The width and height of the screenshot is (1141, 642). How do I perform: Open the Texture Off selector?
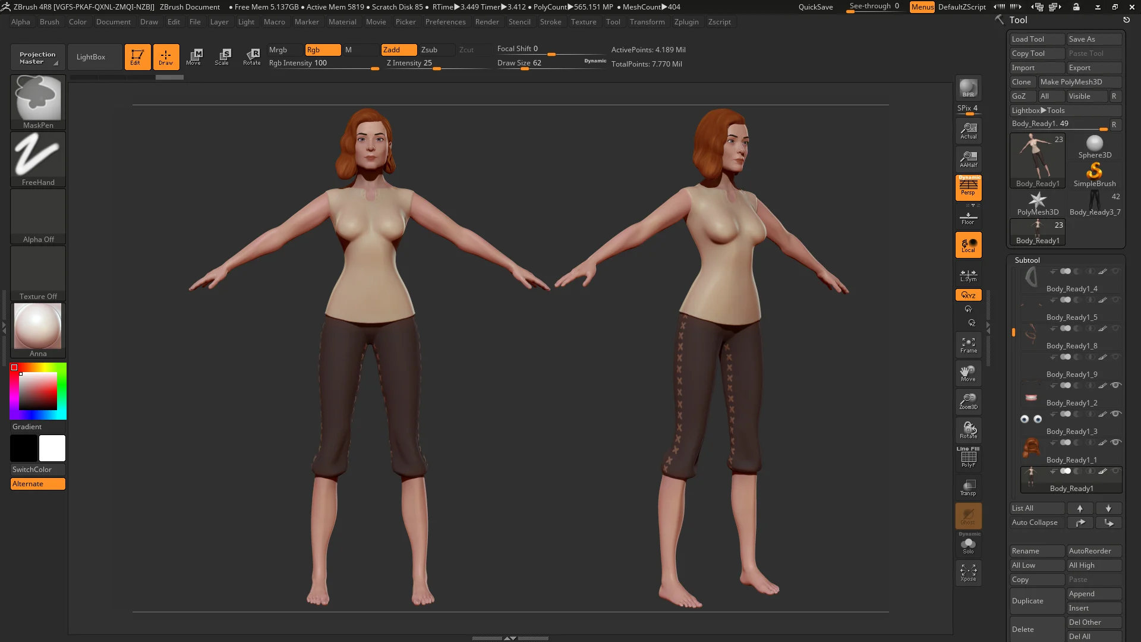tap(38, 273)
